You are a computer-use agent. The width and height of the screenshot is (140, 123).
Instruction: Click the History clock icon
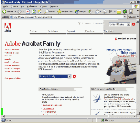[90, 12]
